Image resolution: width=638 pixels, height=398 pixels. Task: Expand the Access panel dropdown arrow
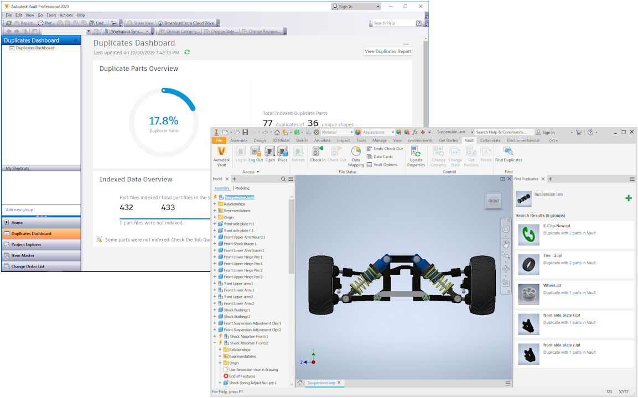[x=257, y=172]
